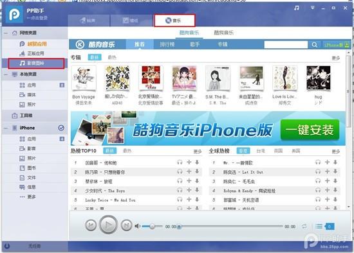Click the magnifier search button

(x=314, y=44)
